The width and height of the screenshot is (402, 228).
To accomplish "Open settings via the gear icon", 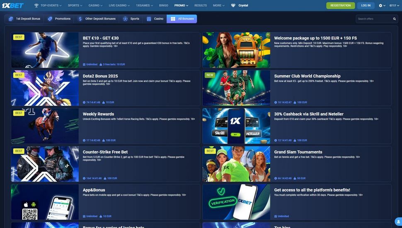I will point(380,5).
